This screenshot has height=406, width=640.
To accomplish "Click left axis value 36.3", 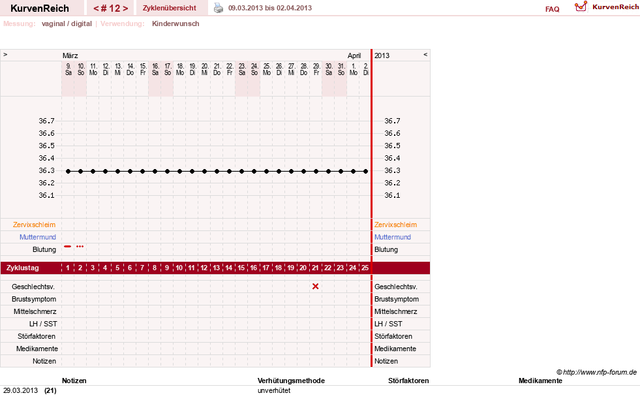I will pyautogui.click(x=46, y=170).
